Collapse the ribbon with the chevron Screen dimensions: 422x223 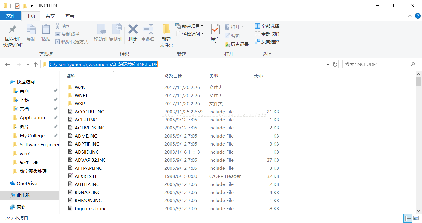coord(410,16)
